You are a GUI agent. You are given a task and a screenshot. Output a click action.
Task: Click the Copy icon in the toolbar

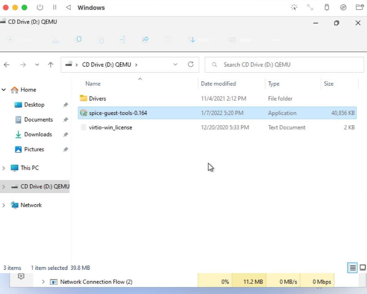[x=78, y=39]
